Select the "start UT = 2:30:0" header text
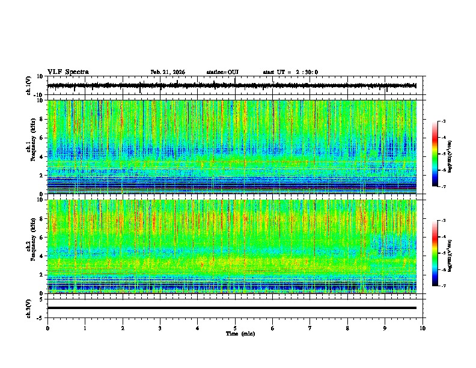476x368 pixels. pyautogui.click(x=290, y=72)
